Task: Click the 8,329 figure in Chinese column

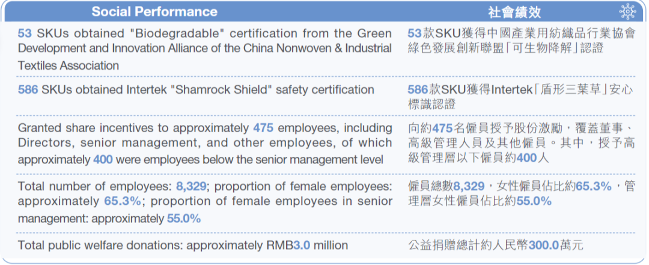Action: point(469,187)
